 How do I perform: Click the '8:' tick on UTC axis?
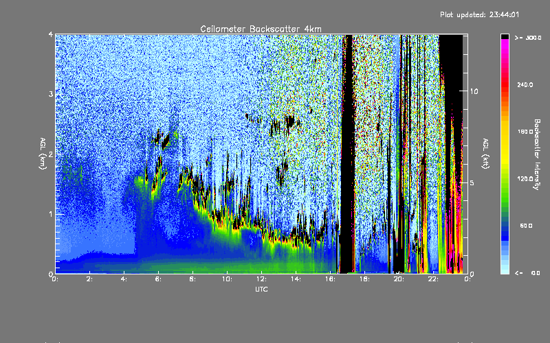(x=192, y=279)
